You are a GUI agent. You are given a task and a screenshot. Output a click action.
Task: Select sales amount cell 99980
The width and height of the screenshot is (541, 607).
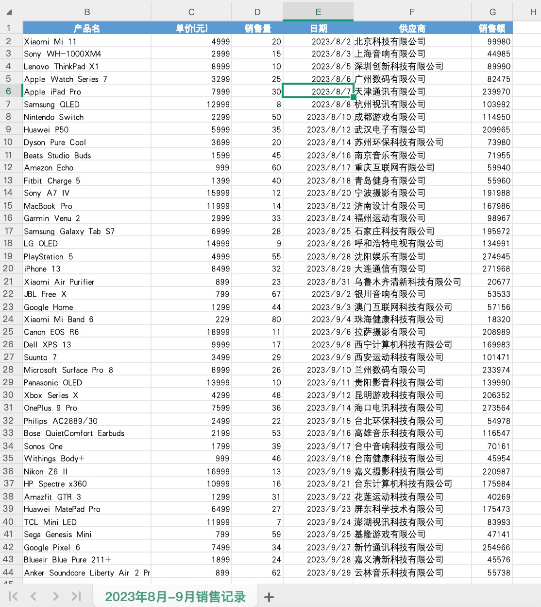492,41
